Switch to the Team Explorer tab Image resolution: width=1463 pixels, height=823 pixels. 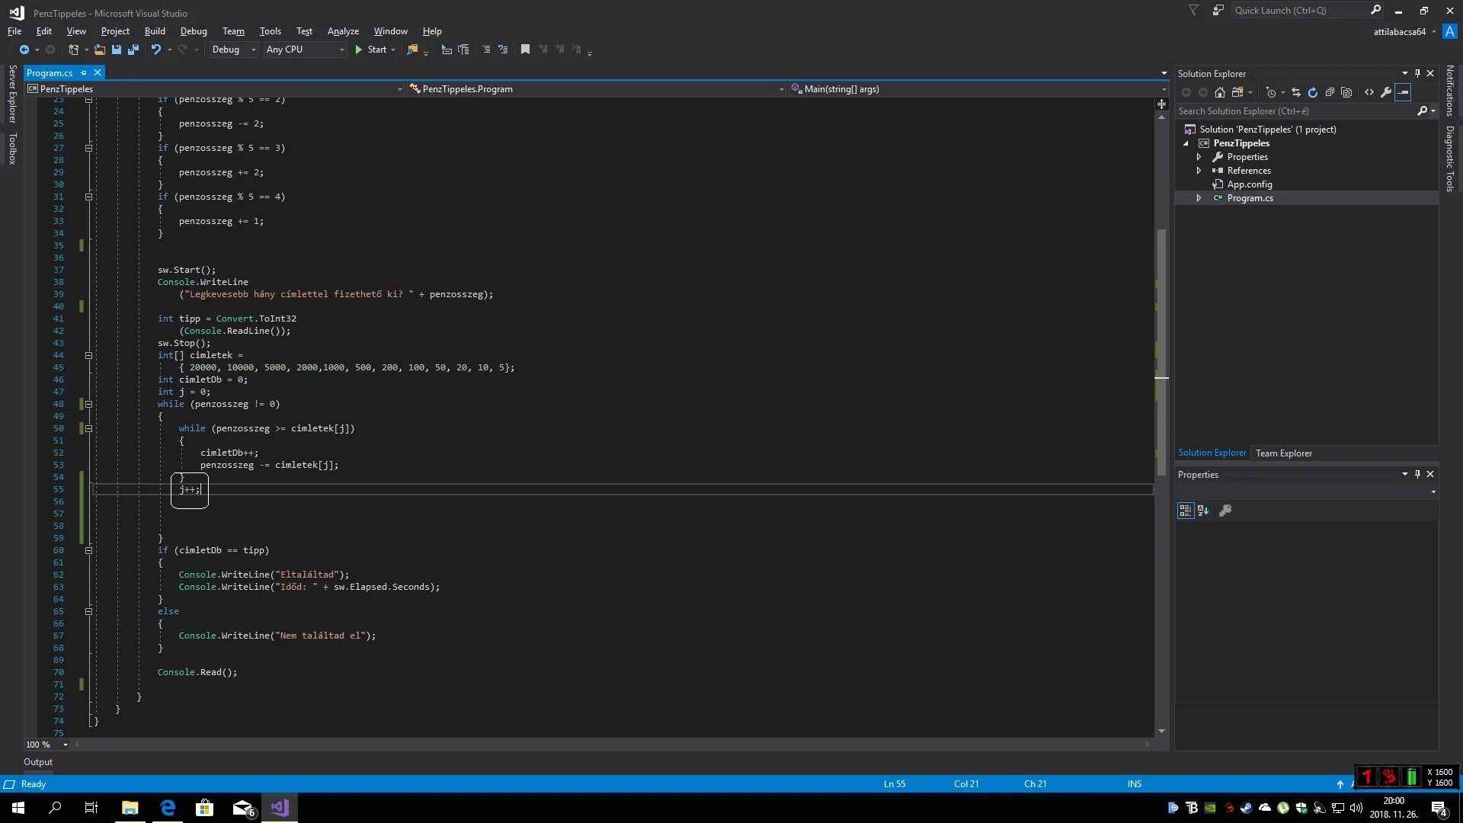pos(1283,453)
